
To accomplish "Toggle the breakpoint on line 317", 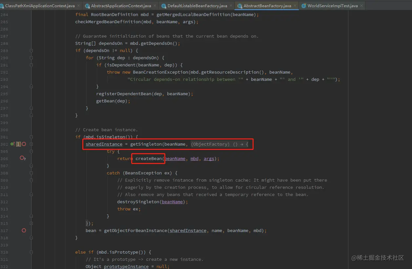I will (x=24, y=230).
